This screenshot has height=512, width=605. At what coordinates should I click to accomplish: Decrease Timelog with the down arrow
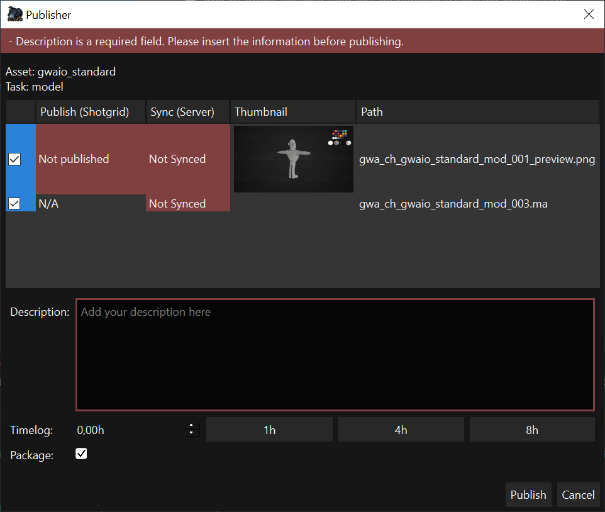coord(192,433)
